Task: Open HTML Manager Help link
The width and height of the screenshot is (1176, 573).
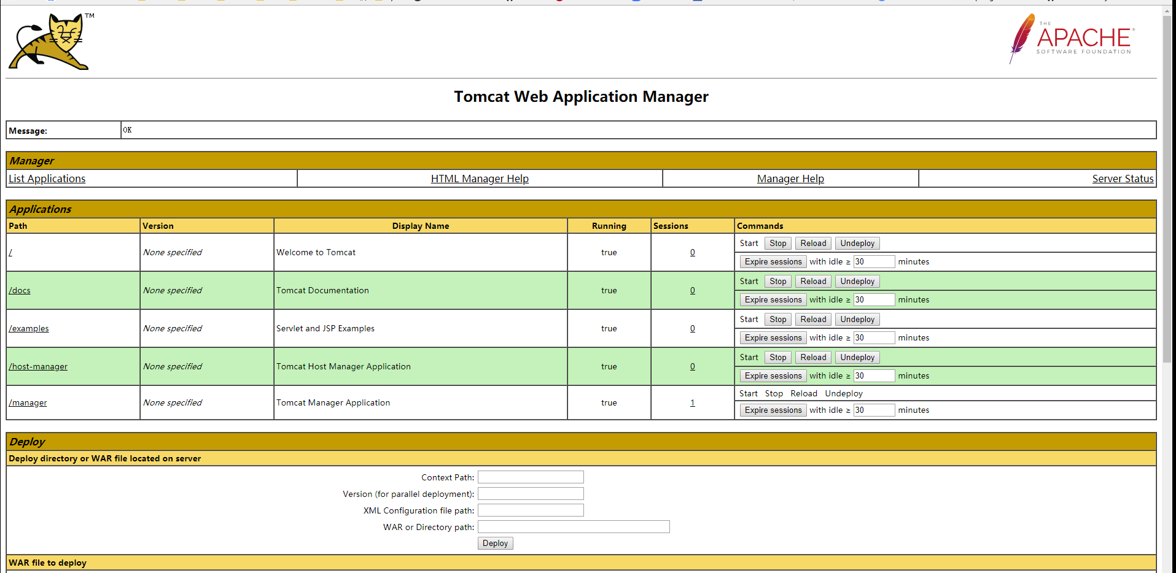Action: pos(480,179)
